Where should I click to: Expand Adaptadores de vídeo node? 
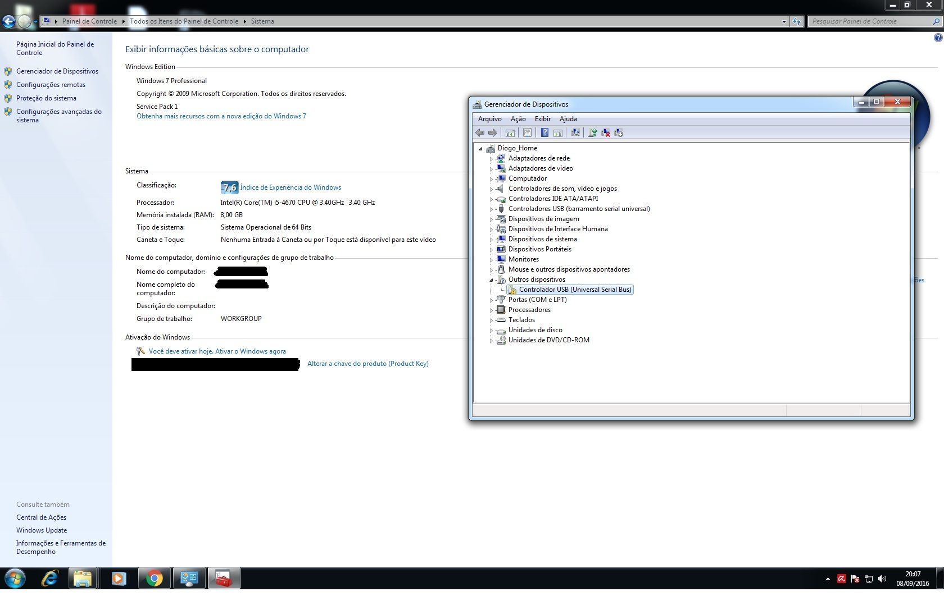[x=491, y=169]
